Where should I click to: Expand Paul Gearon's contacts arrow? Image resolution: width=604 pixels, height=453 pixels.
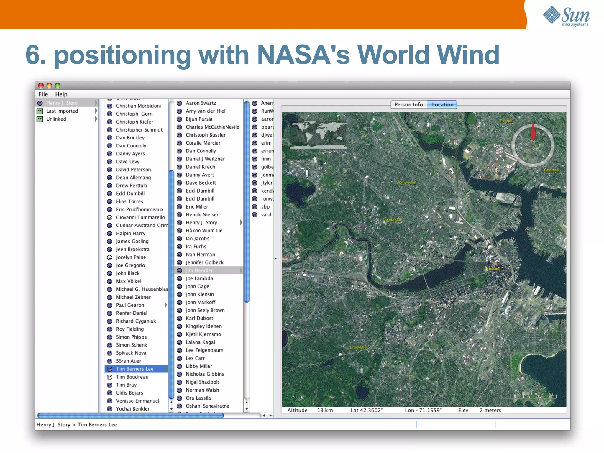[166, 305]
